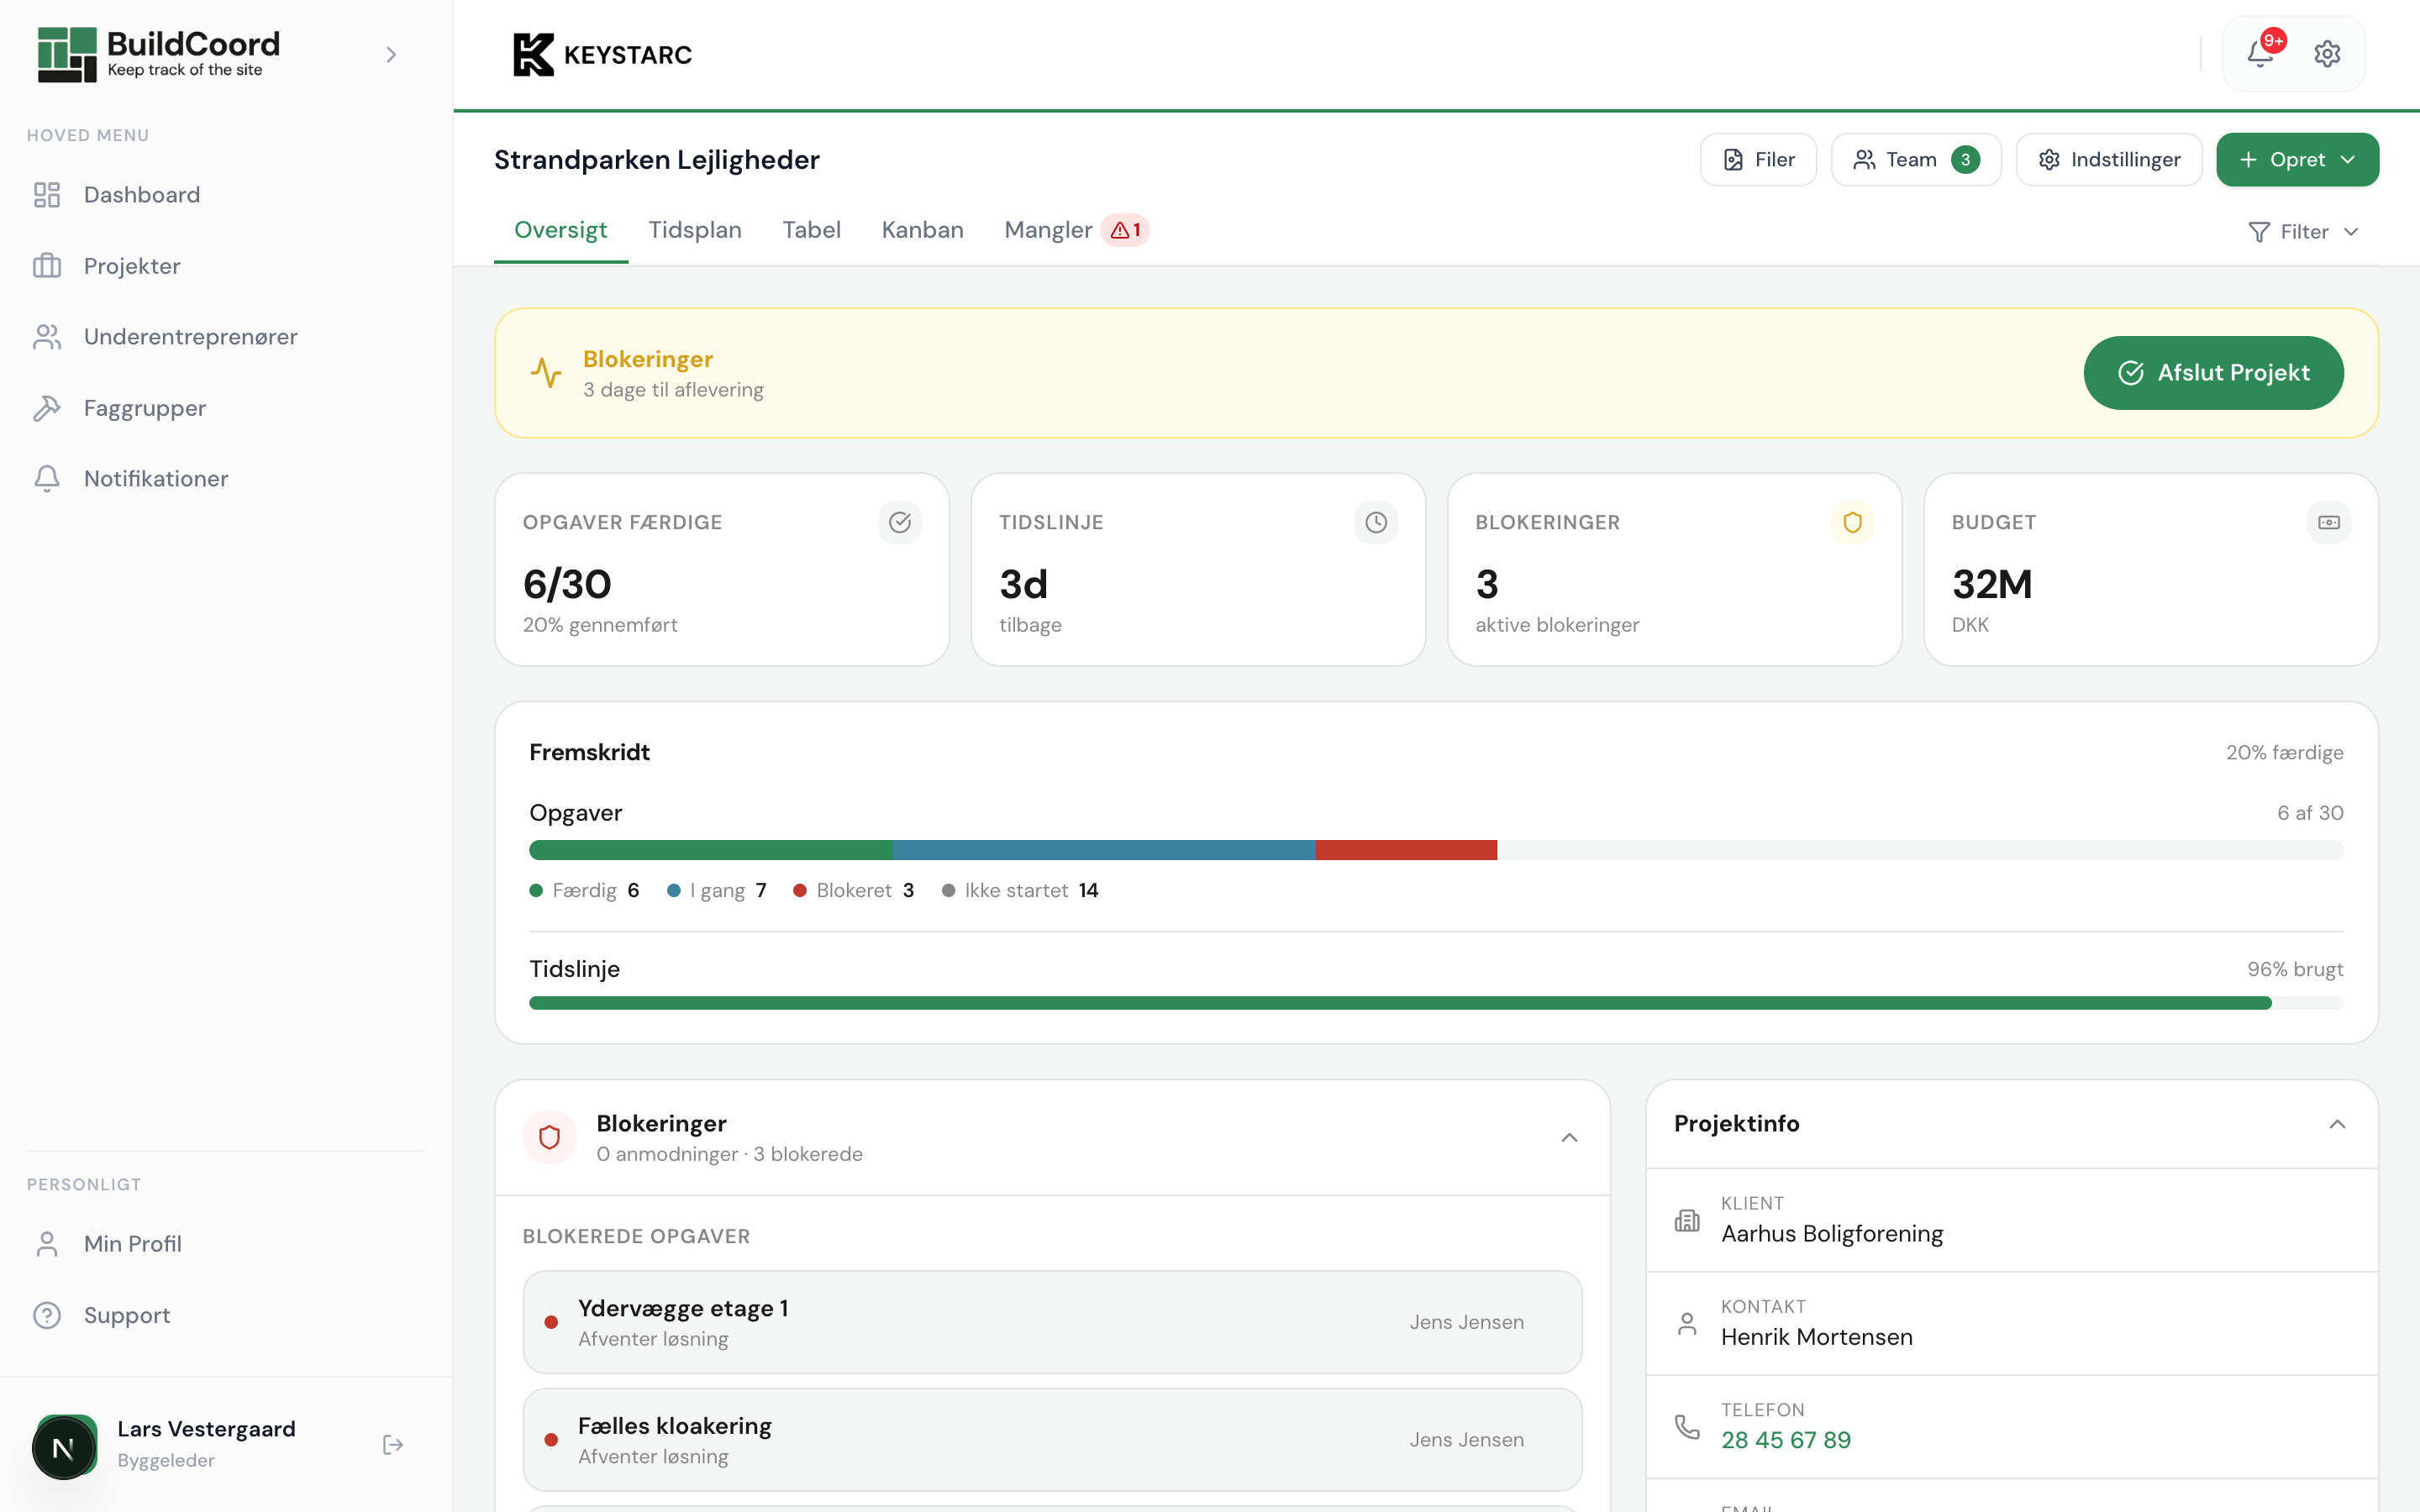Switch to the Kanban tab
This screenshot has height=1512, width=2420.
(x=922, y=230)
